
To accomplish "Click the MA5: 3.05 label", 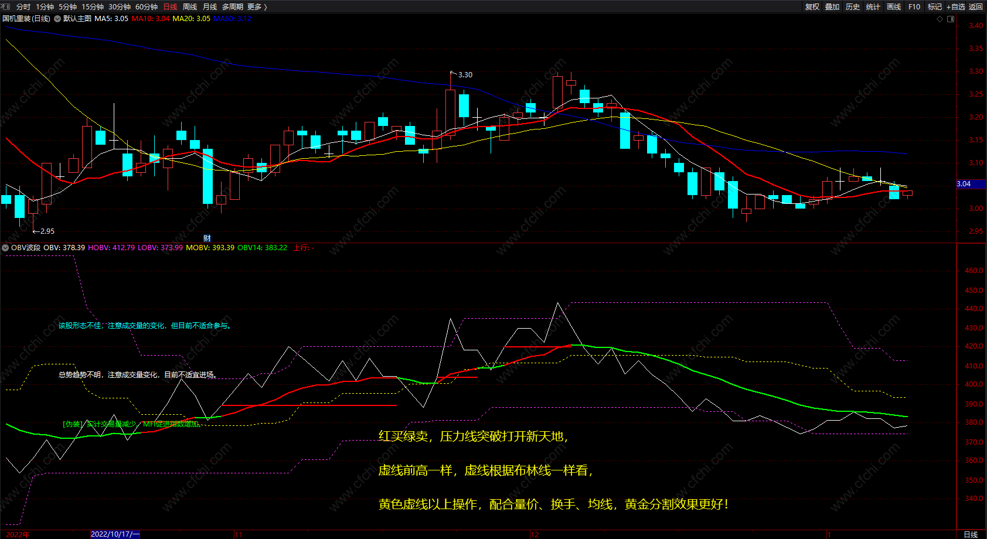I will pyautogui.click(x=111, y=19).
